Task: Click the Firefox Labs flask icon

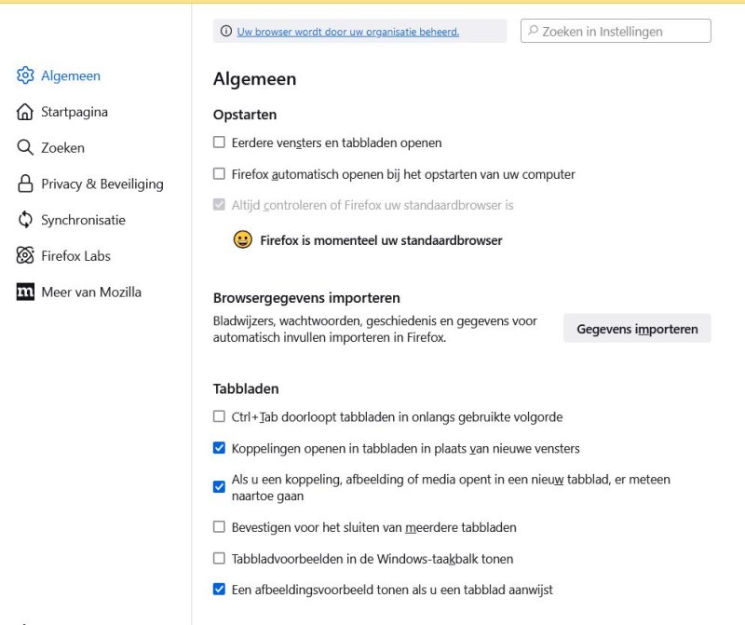Action: pyautogui.click(x=26, y=256)
